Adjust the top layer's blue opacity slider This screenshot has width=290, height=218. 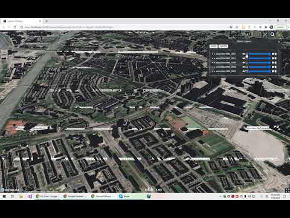tap(260, 54)
